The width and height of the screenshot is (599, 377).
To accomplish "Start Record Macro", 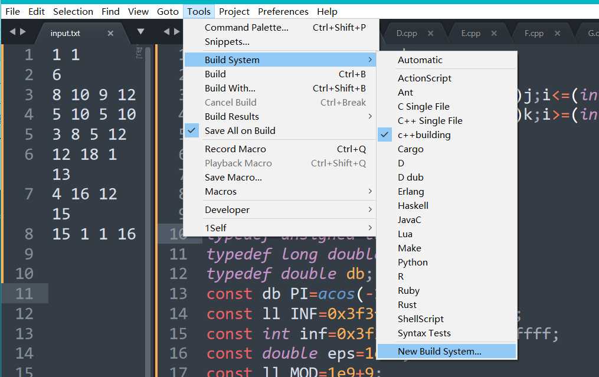I will point(280,149).
